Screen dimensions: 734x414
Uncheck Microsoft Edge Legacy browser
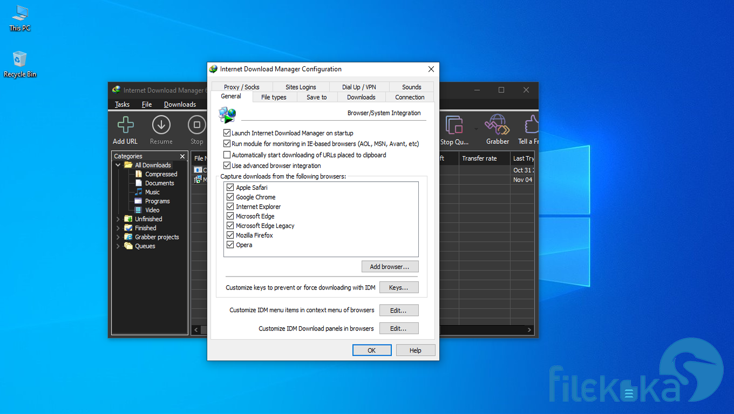tap(230, 226)
